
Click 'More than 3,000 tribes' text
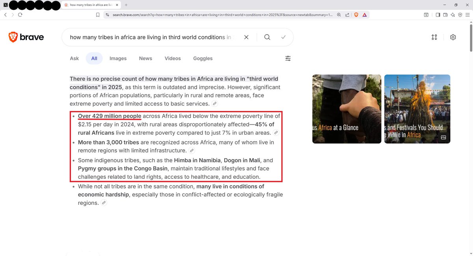click(109, 142)
